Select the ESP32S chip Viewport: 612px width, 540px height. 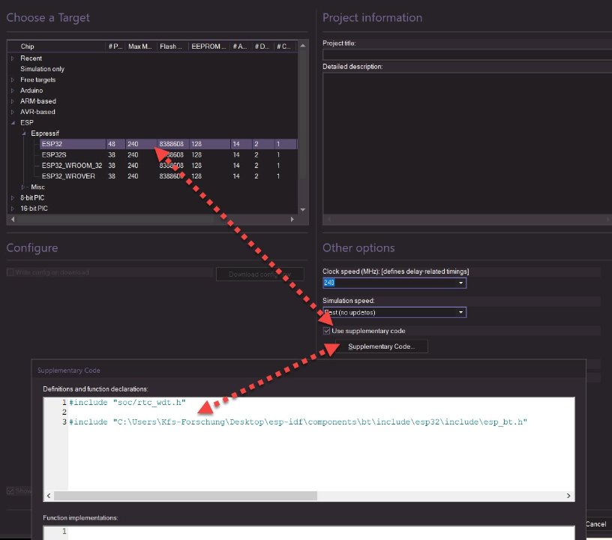(55, 154)
